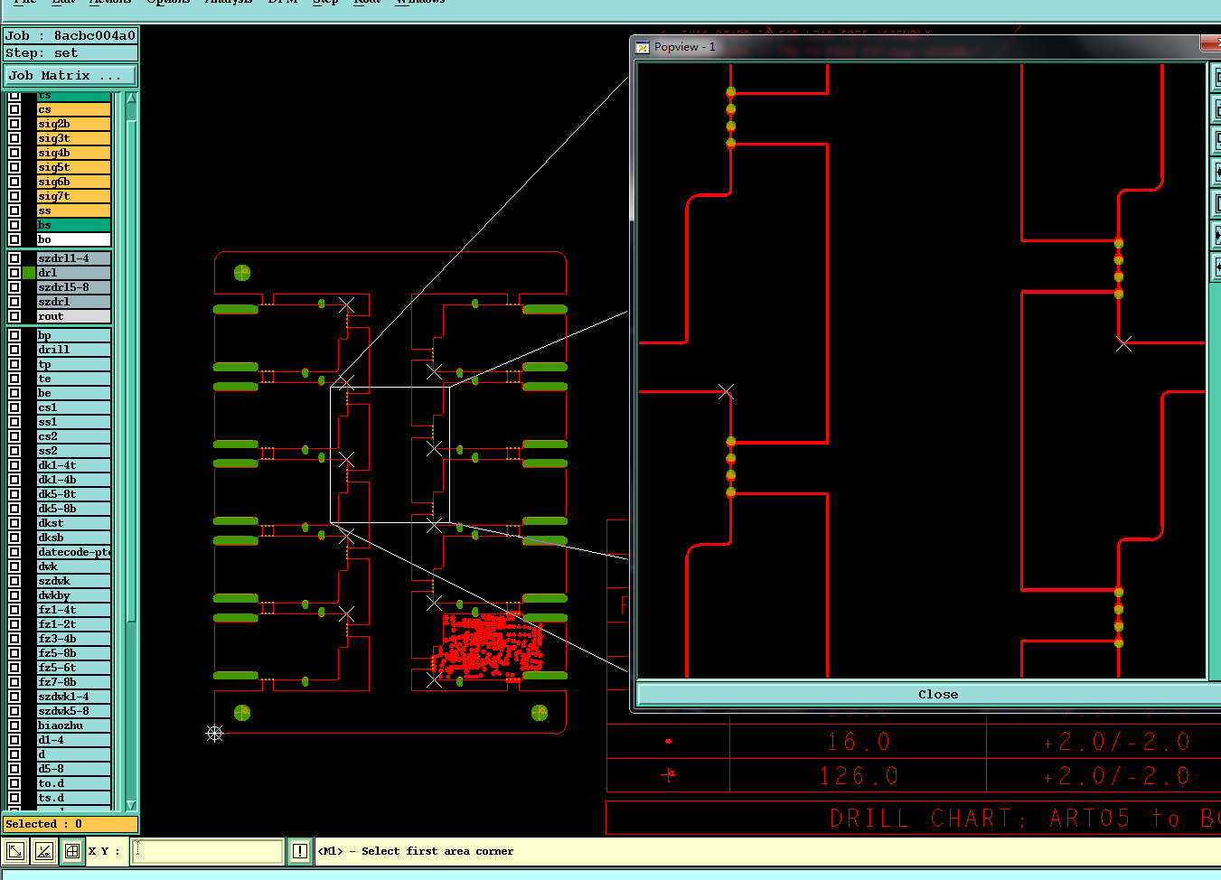Click the exclamation mark message icon

300,851
